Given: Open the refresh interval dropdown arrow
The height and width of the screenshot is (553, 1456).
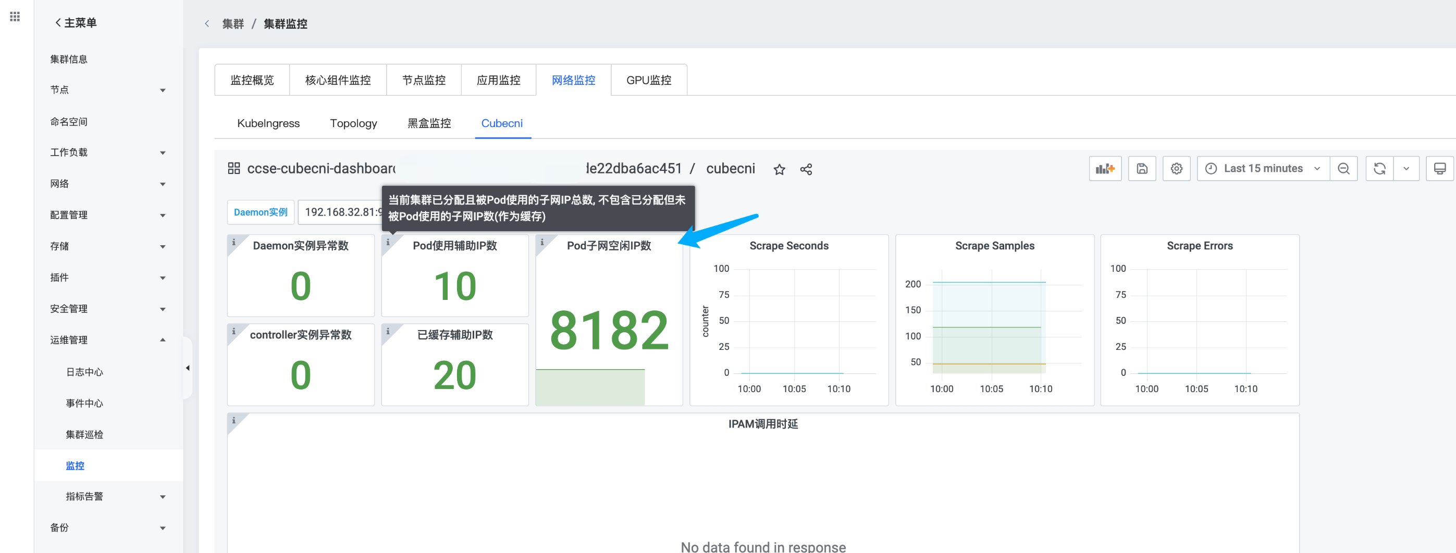Looking at the screenshot, I should pyautogui.click(x=1406, y=169).
